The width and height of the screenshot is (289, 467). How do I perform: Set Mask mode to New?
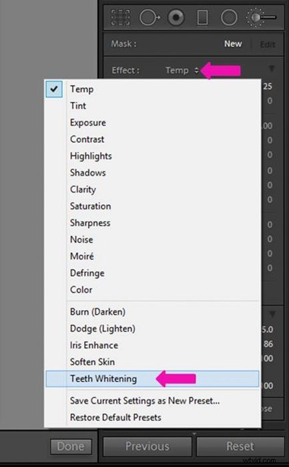pos(233,44)
